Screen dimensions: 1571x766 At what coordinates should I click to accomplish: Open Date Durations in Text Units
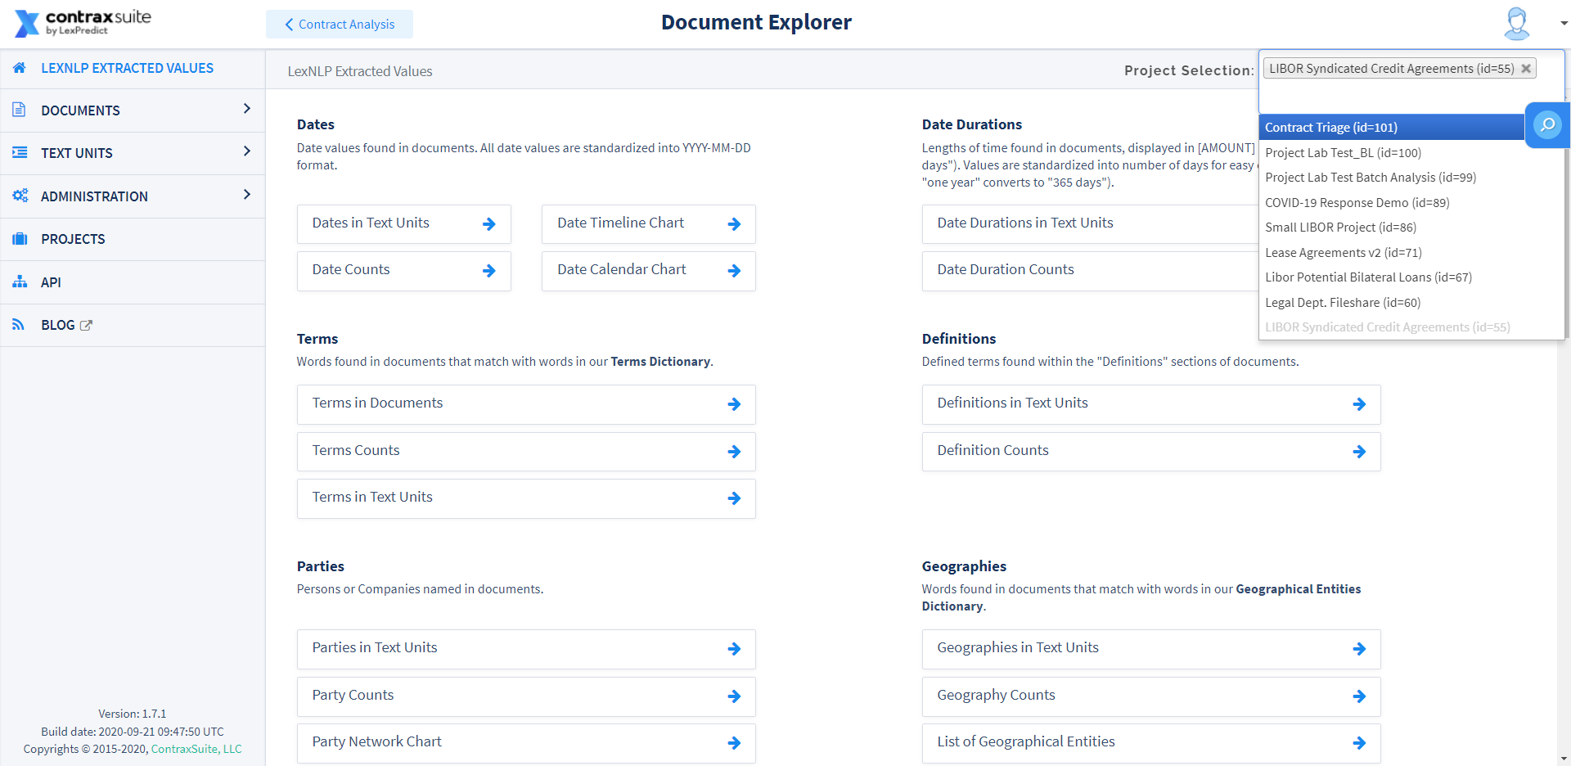(x=1090, y=223)
